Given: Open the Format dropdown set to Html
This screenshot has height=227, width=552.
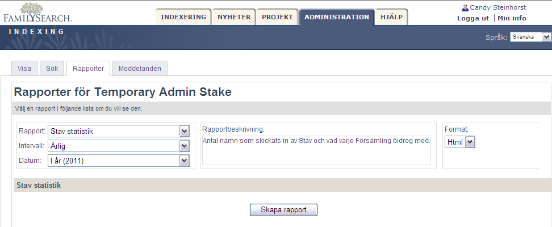Looking at the screenshot, I should [x=460, y=142].
